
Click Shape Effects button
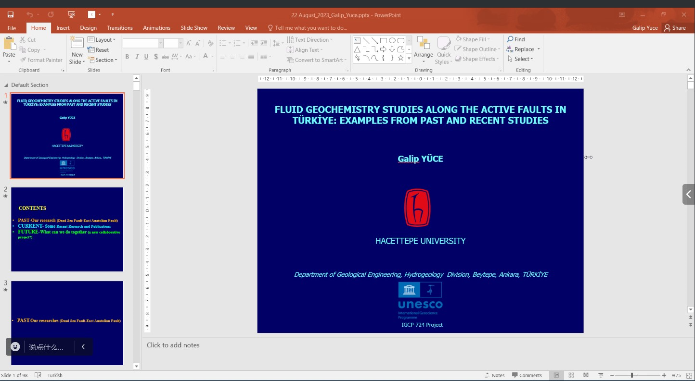tap(477, 59)
